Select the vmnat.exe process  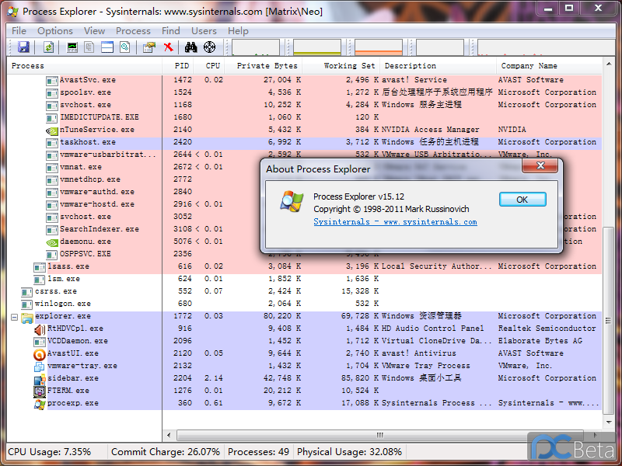coord(81,167)
